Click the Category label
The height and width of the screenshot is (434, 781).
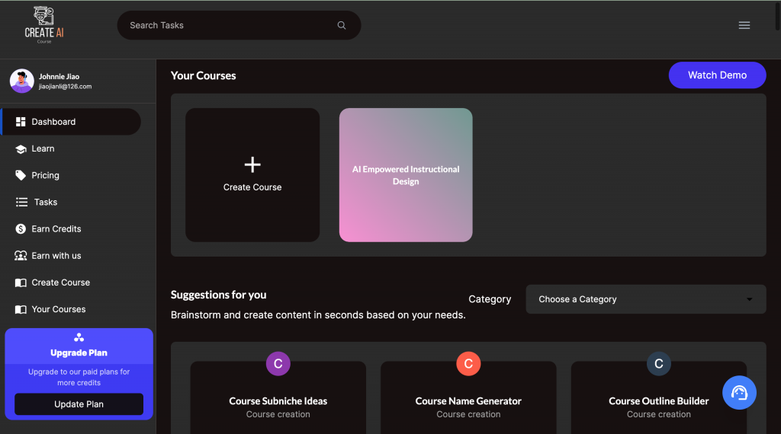click(x=490, y=299)
